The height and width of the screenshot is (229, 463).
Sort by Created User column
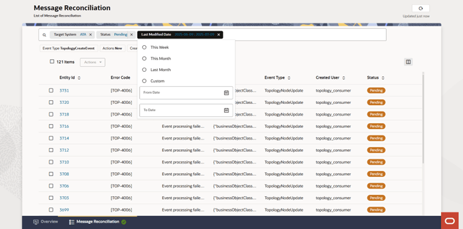pyautogui.click(x=344, y=78)
